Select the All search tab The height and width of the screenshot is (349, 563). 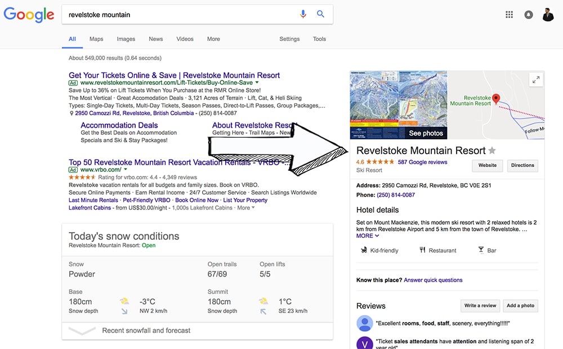click(72, 39)
